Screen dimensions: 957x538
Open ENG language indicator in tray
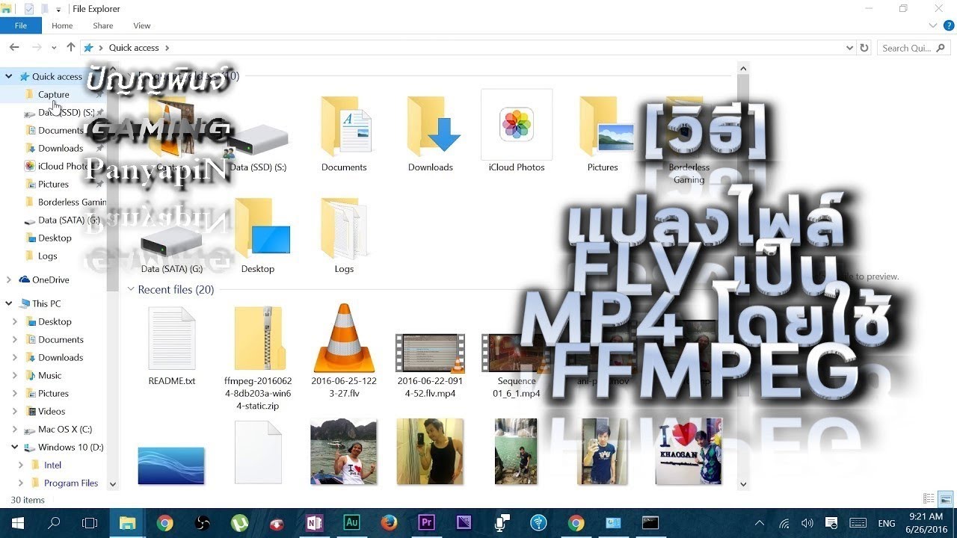point(887,523)
